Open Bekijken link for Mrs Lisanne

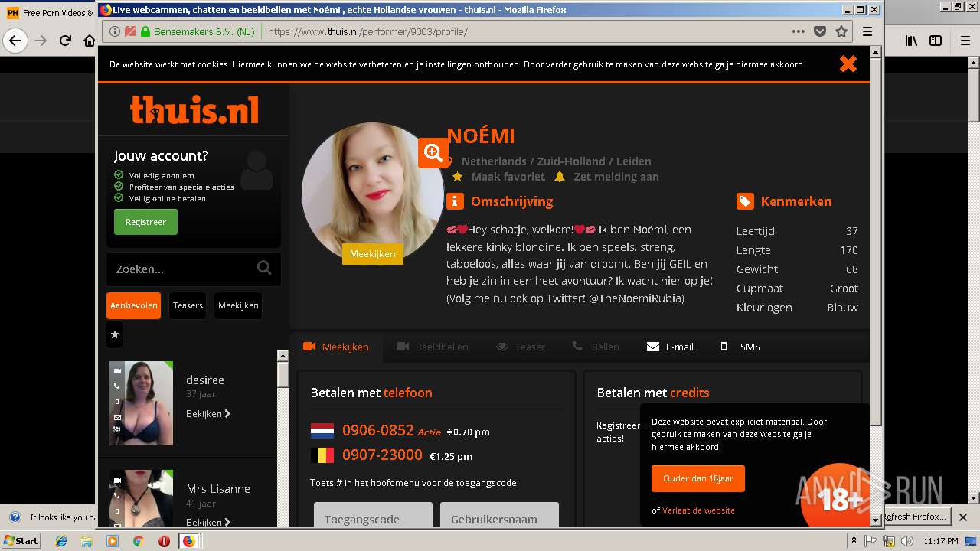click(207, 522)
